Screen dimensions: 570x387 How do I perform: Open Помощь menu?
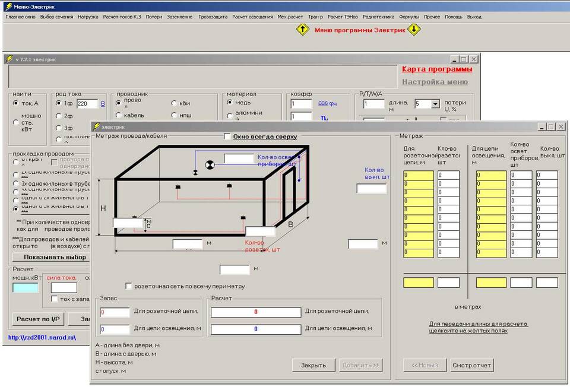coord(453,17)
